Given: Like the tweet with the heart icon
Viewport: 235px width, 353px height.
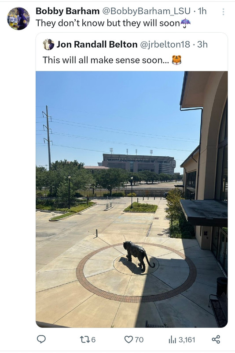Looking at the screenshot, I should click(x=129, y=339).
